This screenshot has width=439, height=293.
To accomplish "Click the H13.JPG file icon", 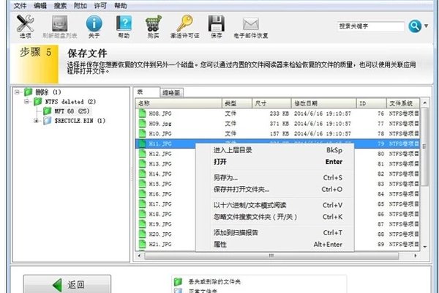I will 143,164.
